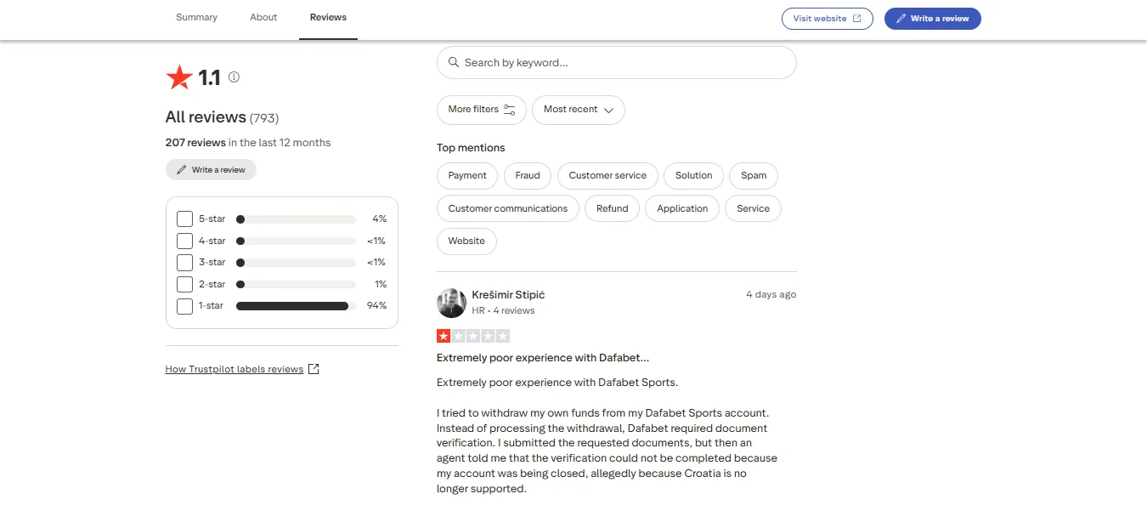Select the Payment mention chip

467,176
